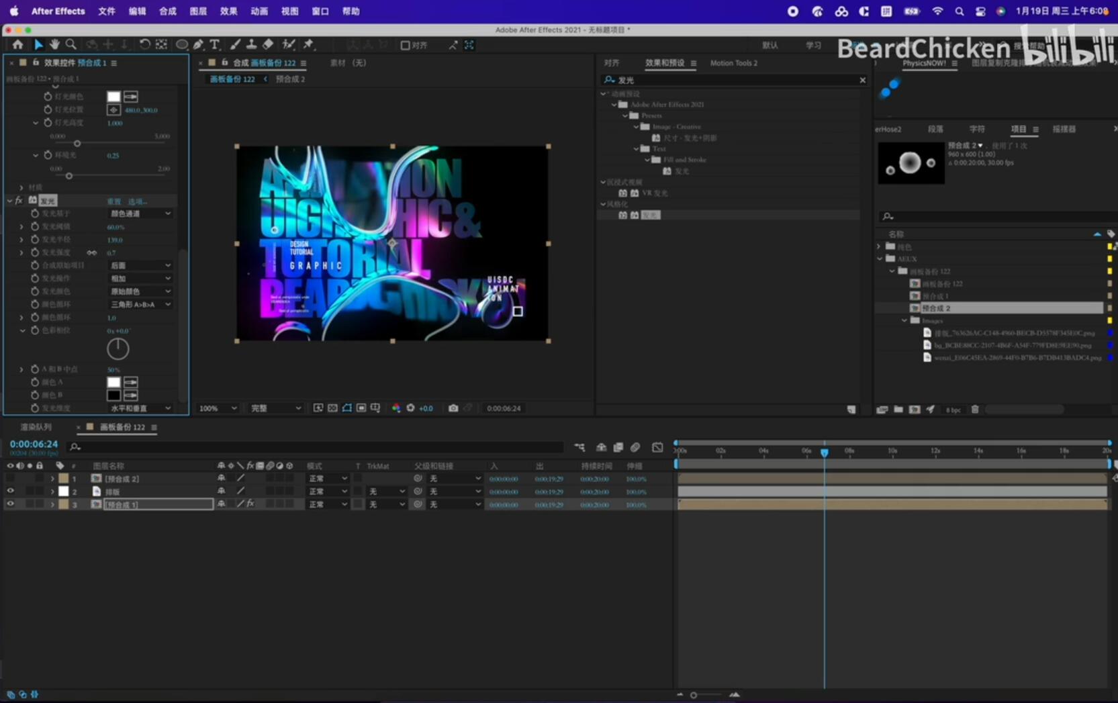Click the composition mini-flowchart icon in timeline
Image resolution: width=1118 pixels, height=703 pixels.
coord(579,447)
